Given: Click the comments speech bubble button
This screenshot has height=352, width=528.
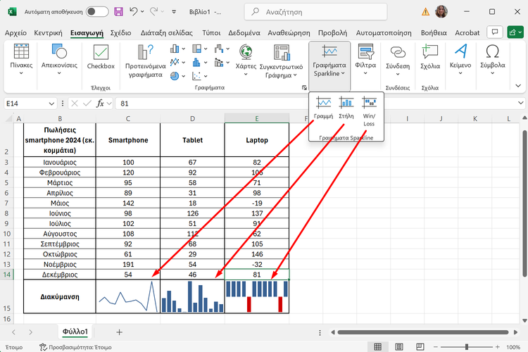Looking at the screenshot, I should [x=495, y=32].
